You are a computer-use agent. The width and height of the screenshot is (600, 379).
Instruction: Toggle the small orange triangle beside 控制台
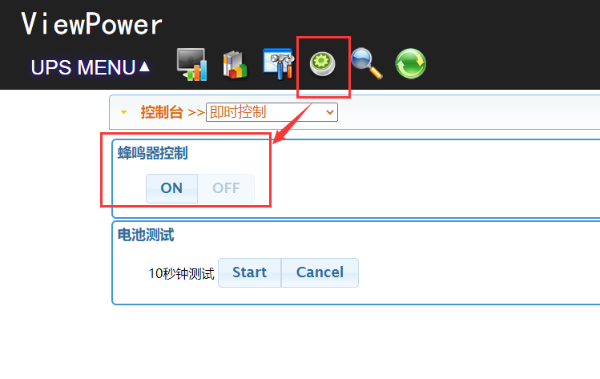(x=123, y=112)
